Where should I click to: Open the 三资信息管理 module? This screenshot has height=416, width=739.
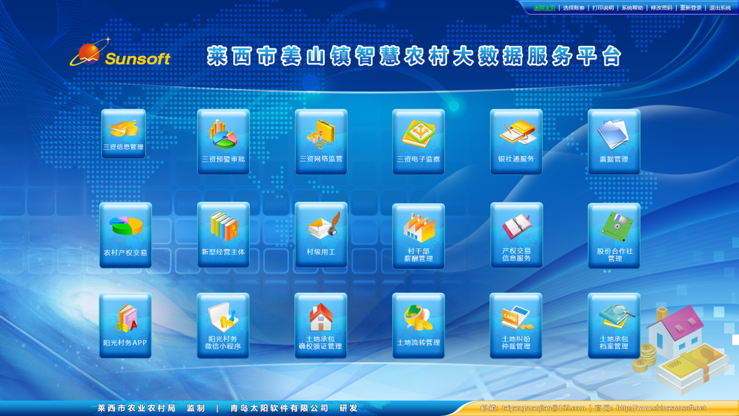point(123,133)
